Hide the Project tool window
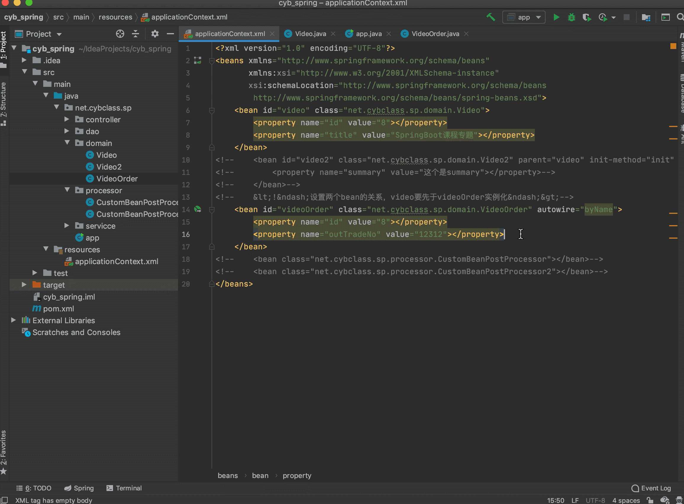 click(x=170, y=34)
